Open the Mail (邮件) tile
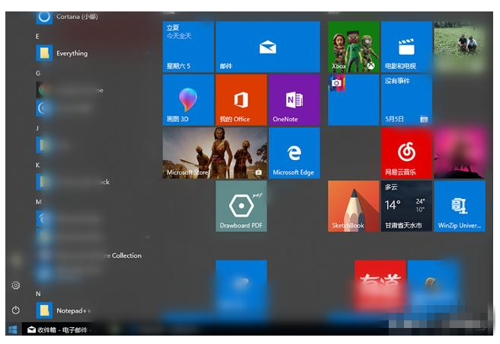Viewport: 500px width, 344px height. 268,47
